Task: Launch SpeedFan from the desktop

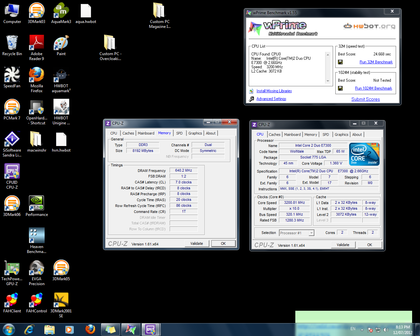Action: tap(12, 78)
